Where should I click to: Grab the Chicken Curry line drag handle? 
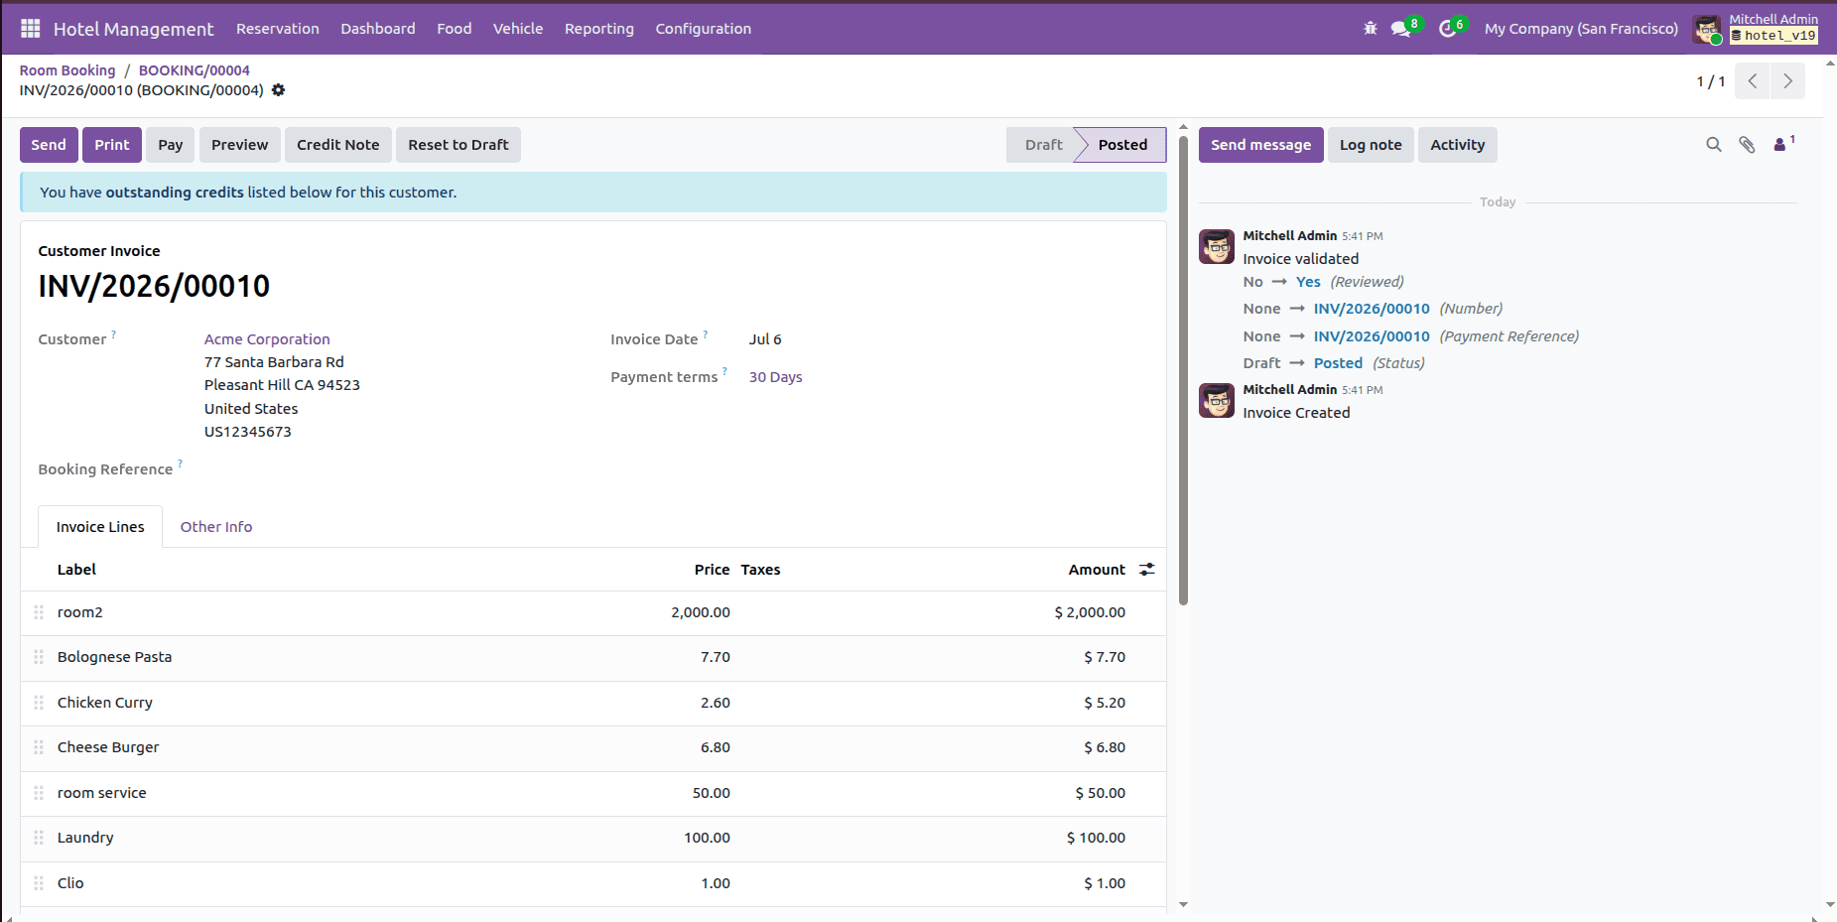point(39,703)
